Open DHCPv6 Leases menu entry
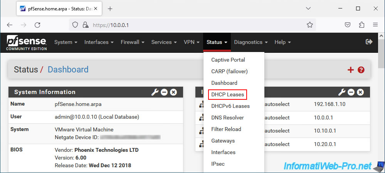The image size is (385, 173). [230, 106]
